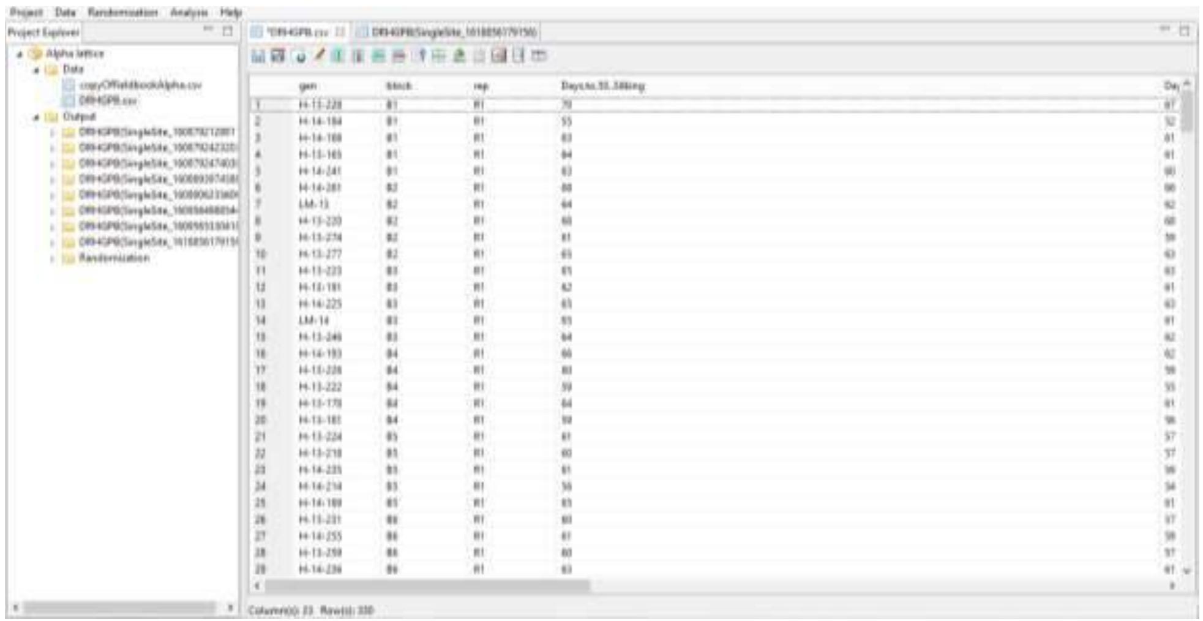The width and height of the screenshot is (1203, 621).
Task: Click the upload arrow icon on the toolbar
Action: 422,58
